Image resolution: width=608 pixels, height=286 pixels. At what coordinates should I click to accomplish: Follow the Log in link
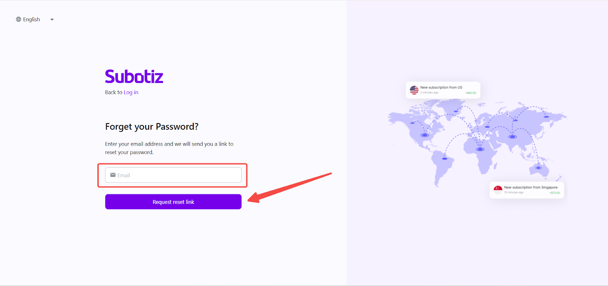tap(131, 92)
